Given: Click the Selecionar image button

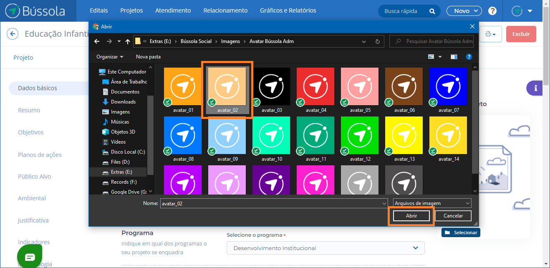Looking at the screenshot, I should (461, 233).
